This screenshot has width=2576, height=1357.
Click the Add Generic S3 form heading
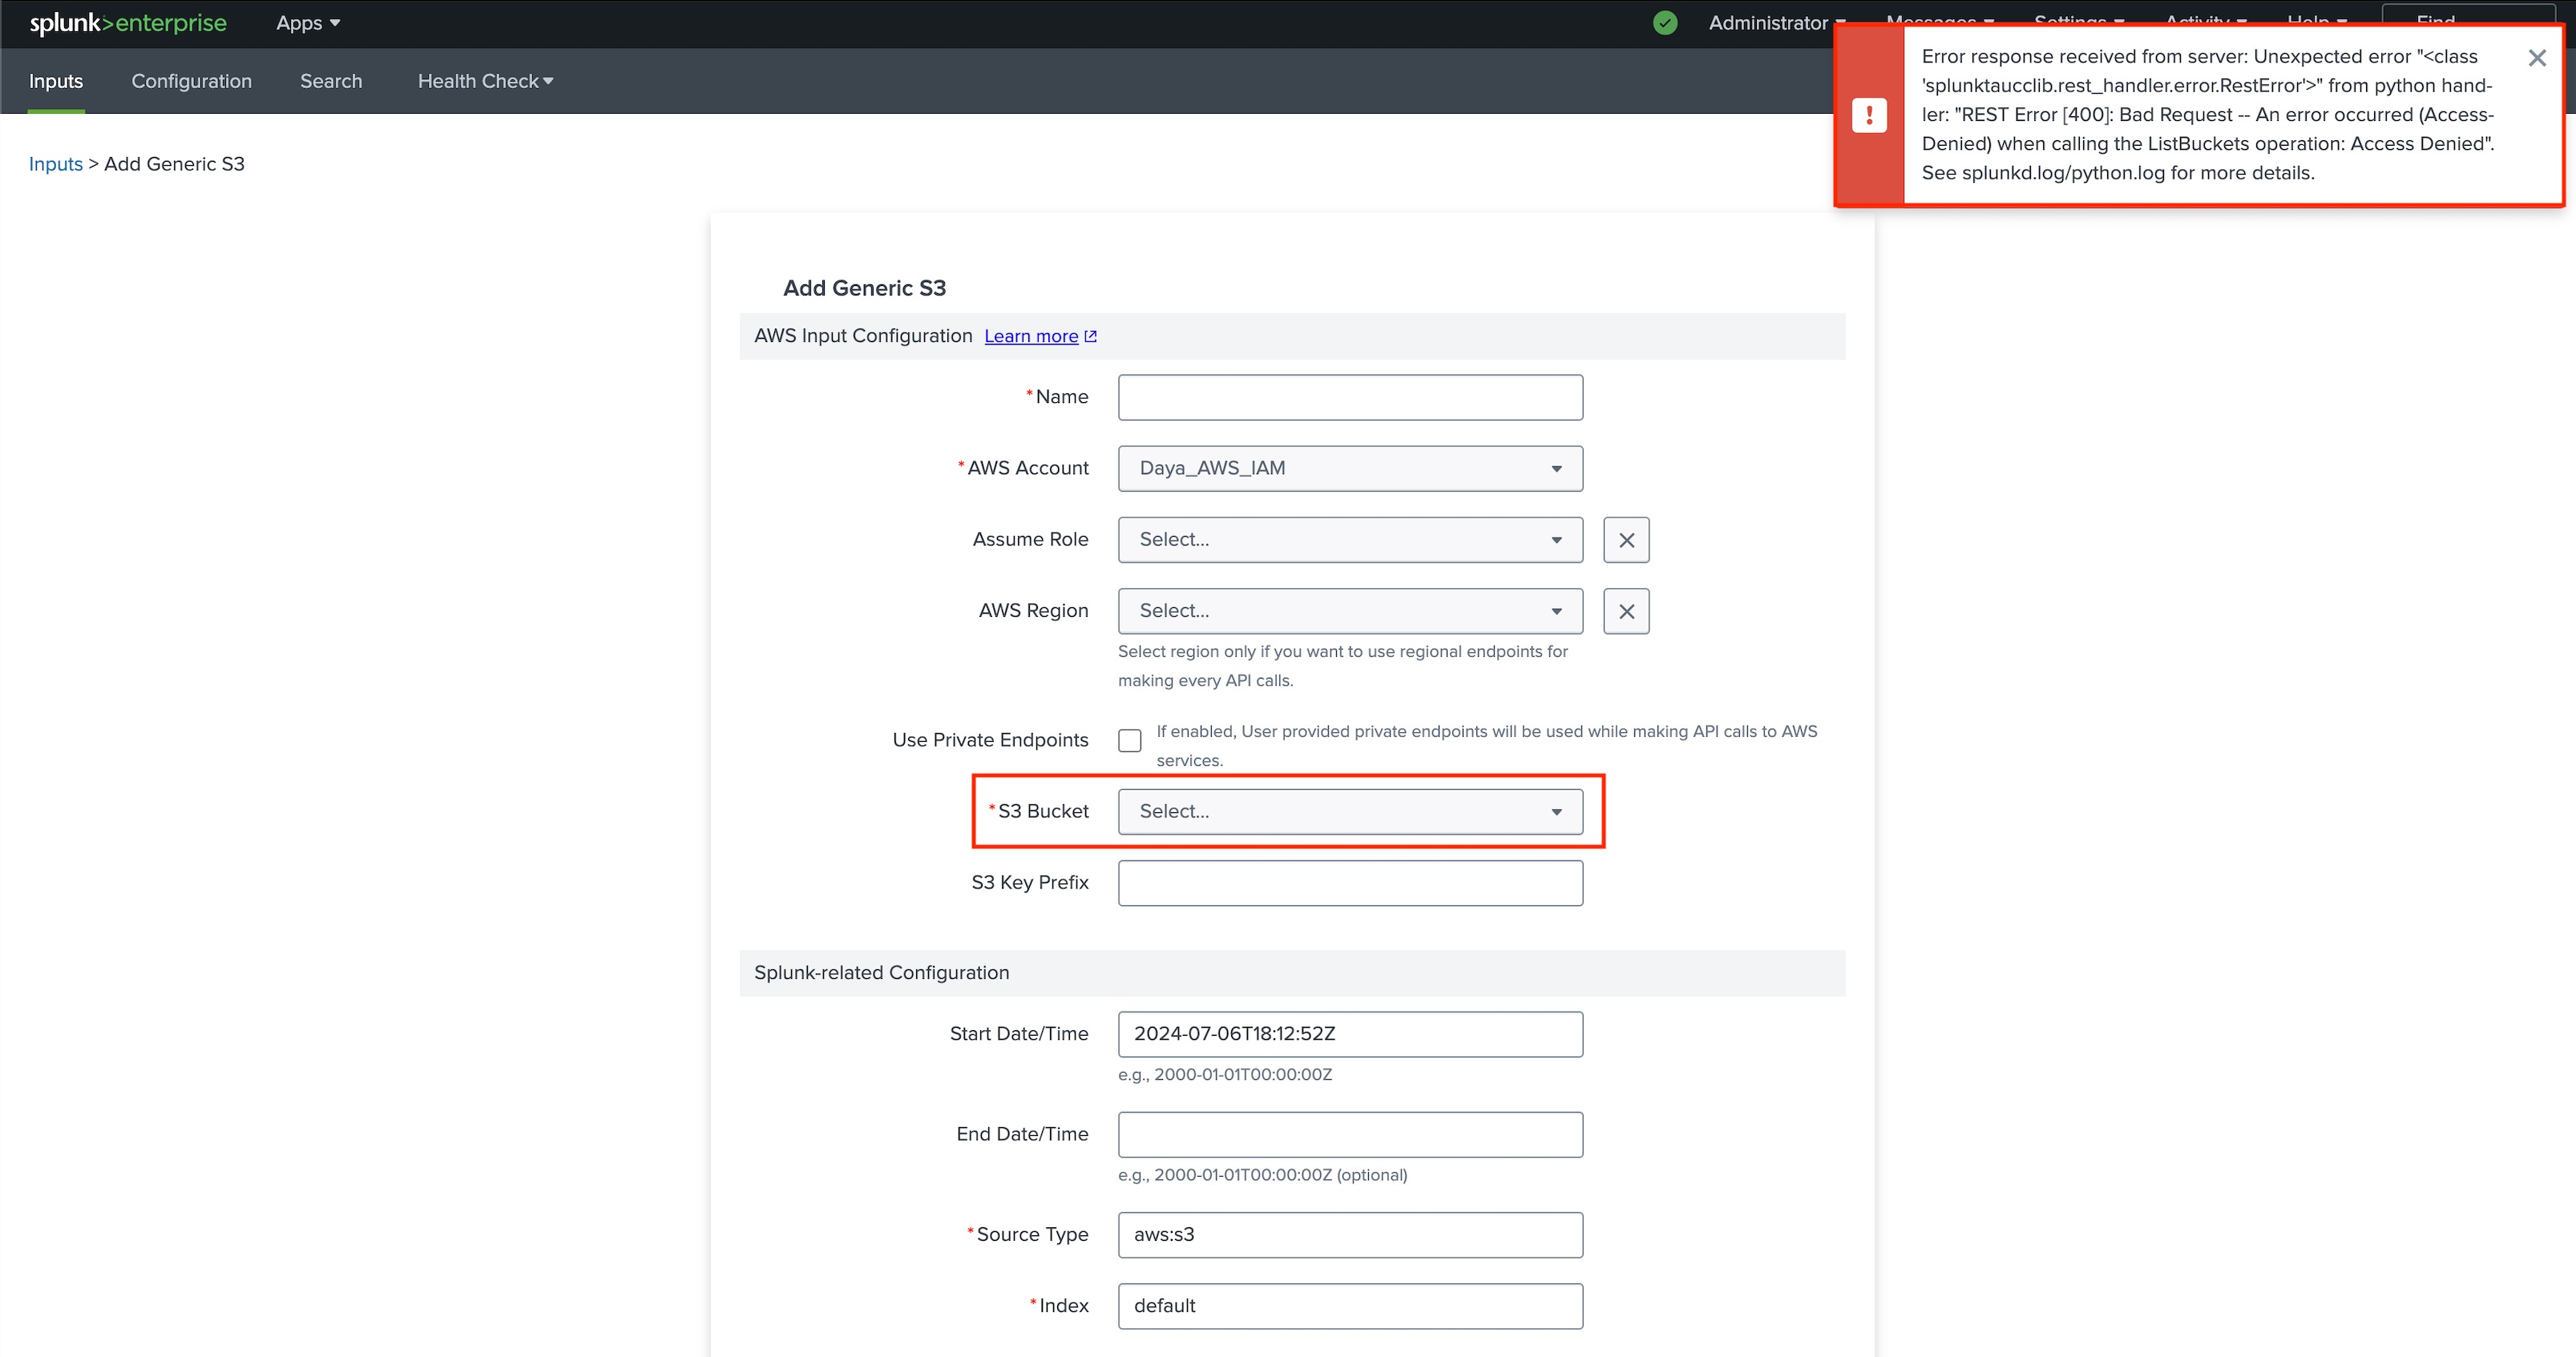(864, 288)
